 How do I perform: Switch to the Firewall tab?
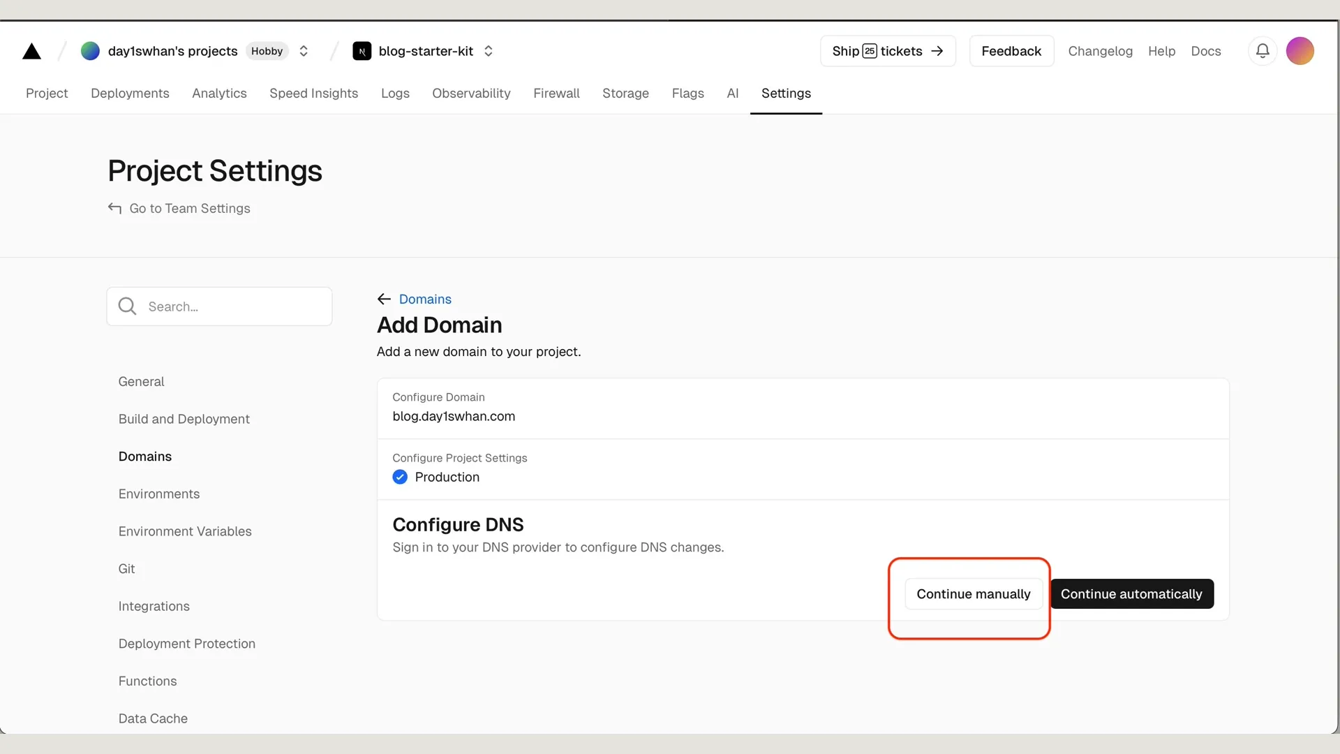coord(556,93)
